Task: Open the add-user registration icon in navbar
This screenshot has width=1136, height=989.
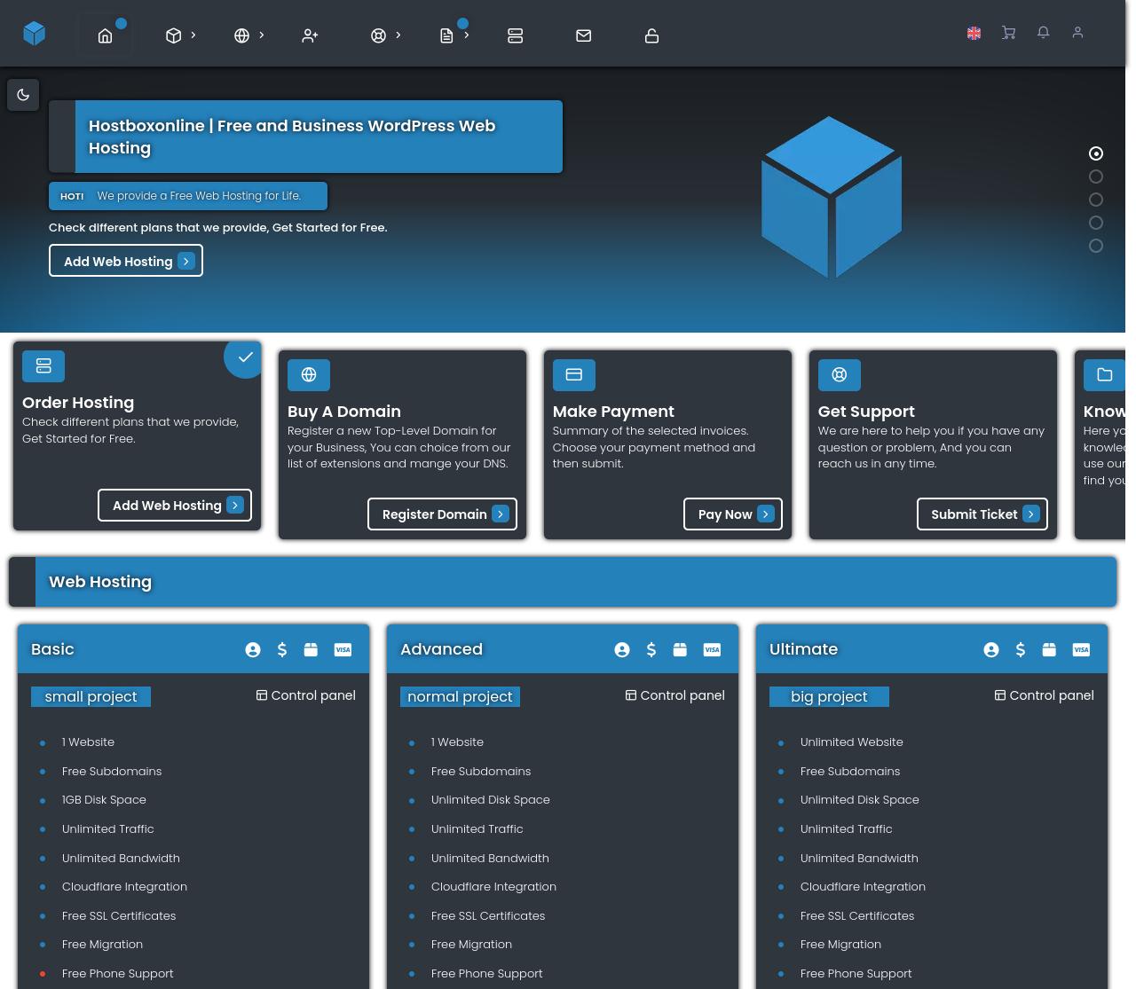Action: pos(310,35)
